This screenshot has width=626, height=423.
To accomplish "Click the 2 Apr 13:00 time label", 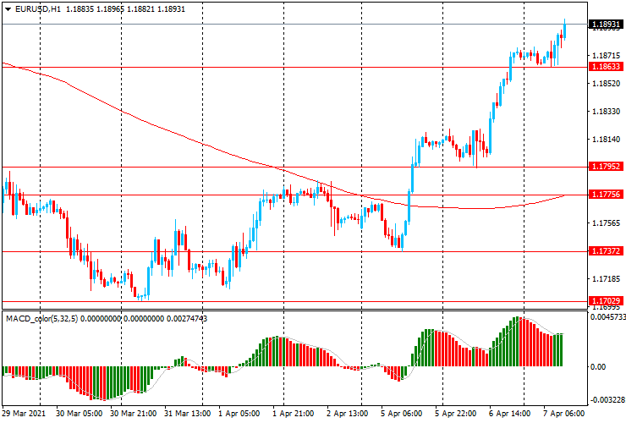I will (348, 414).
